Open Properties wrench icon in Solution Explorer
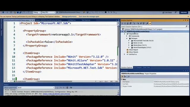Screen dimensions: 190x107 (x=147, y=23)
